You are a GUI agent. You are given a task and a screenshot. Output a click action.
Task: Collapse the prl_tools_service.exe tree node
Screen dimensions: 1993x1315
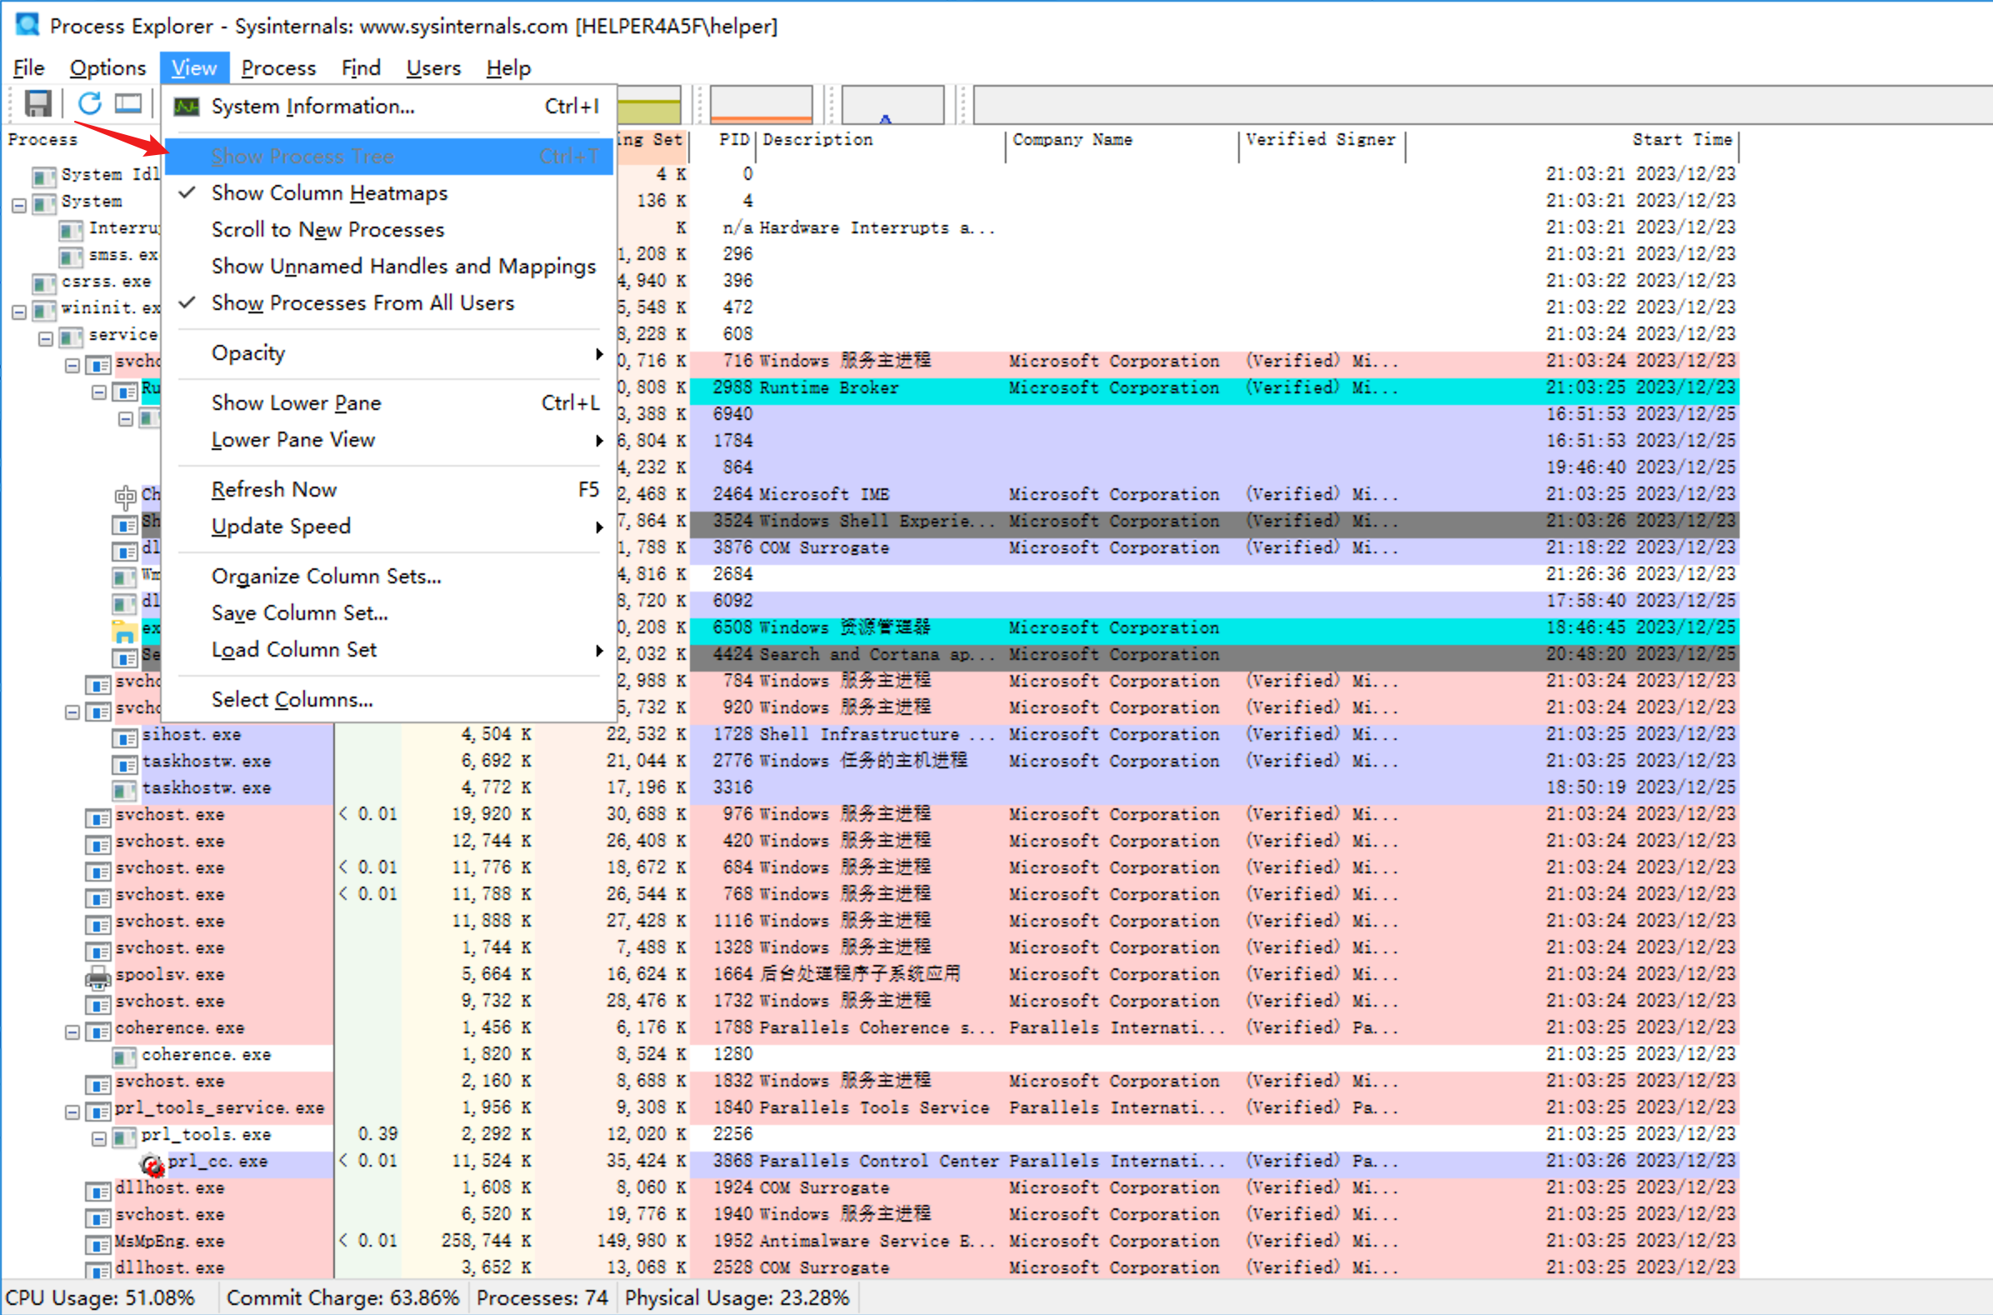[x=72, y=1112]
